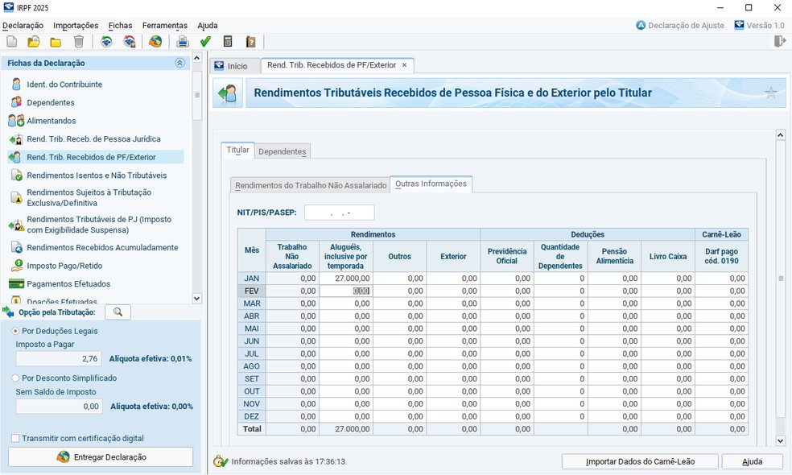This screenshot has height=475, width=792.
Task: Click Importar Dados do Carnê-Leão button
Action: [639, 461]
